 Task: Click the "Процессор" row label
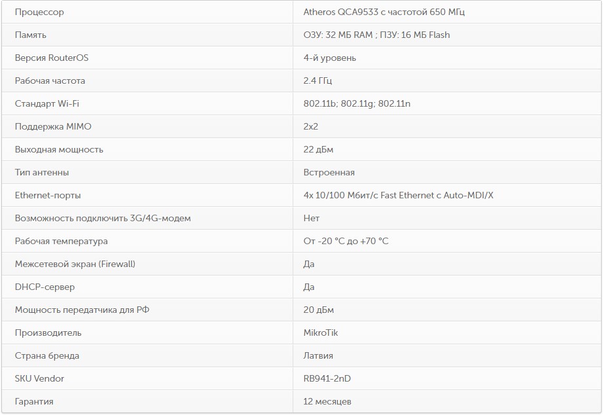[39, 12]
